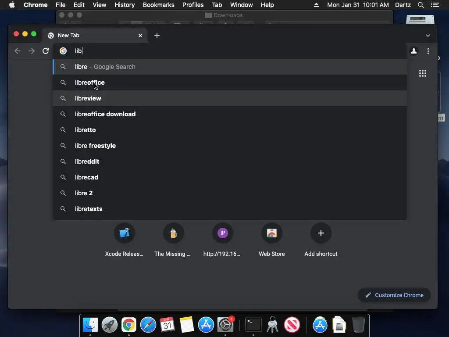Open the folder stack next to Trash
The width and height of the screenshot is (449, 337).
coord(339,325)
